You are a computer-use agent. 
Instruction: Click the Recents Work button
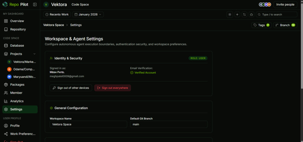57,15
